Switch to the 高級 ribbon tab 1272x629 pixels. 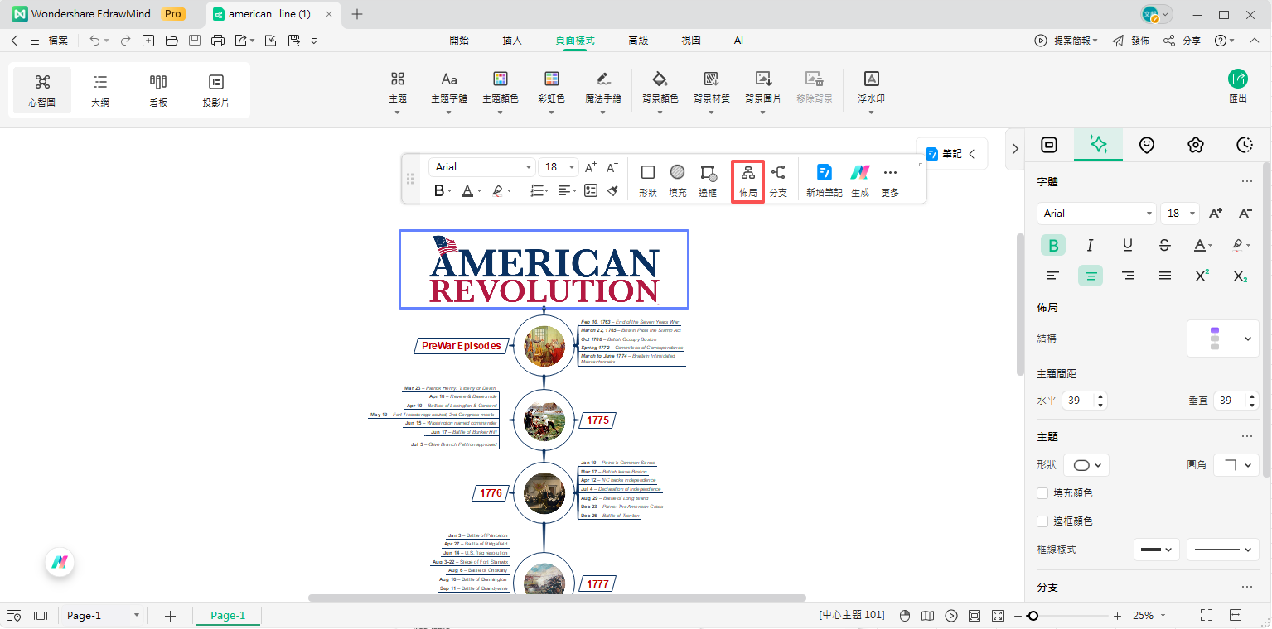(638, 40)
